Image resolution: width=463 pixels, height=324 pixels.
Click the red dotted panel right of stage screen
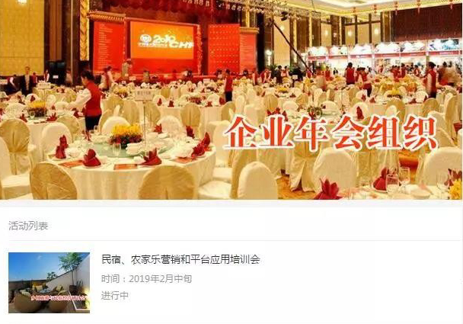point(224,49)
